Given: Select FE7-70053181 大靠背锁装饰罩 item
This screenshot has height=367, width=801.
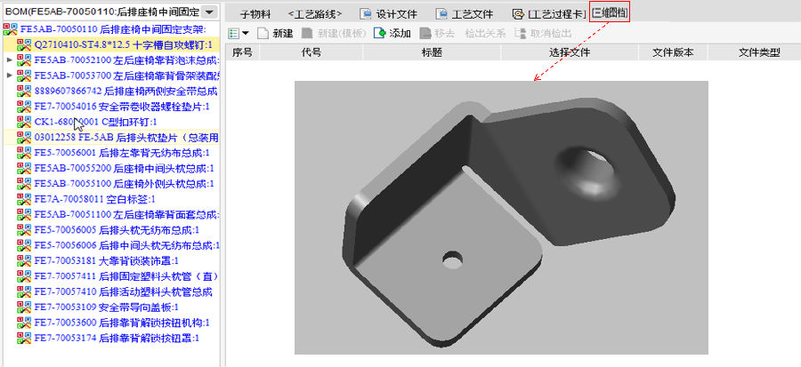Looking at the screenshot, I should 106,260.
